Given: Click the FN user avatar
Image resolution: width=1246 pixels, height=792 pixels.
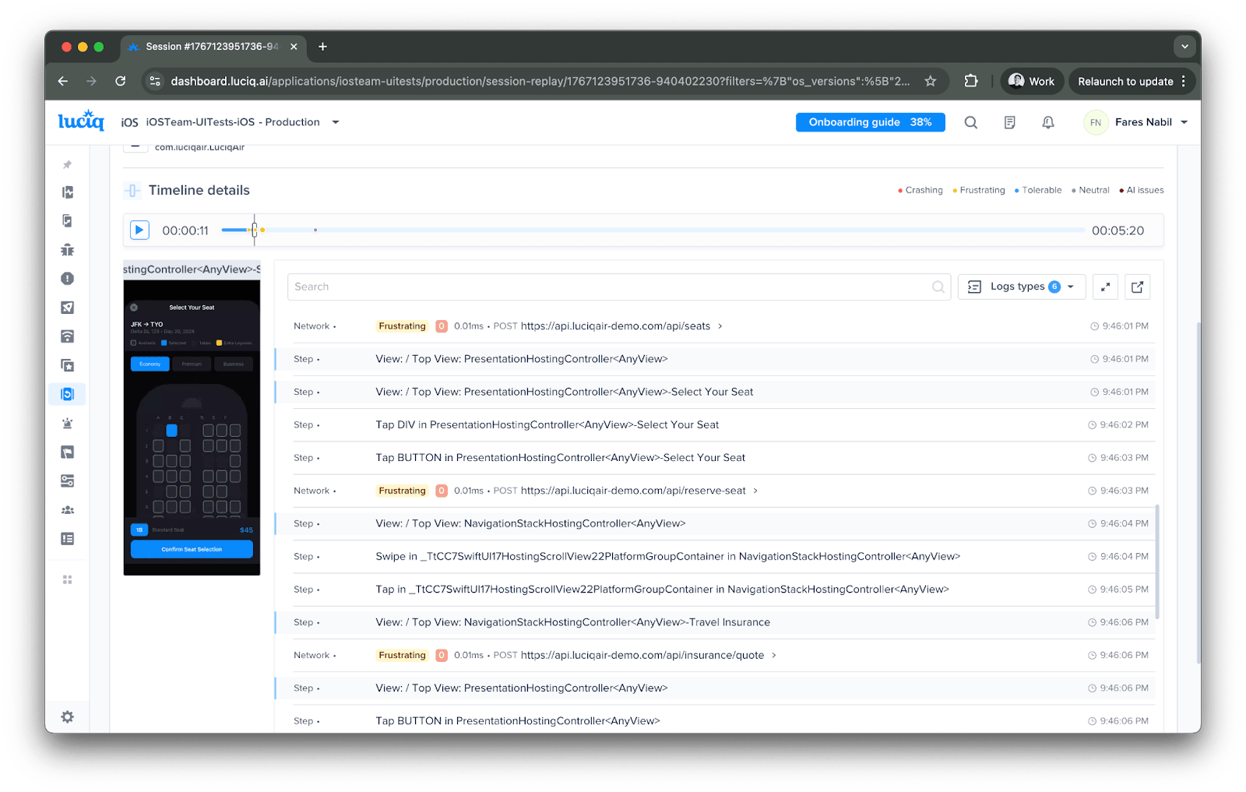Looking at the screenshot, I should tap(1096, 122).
